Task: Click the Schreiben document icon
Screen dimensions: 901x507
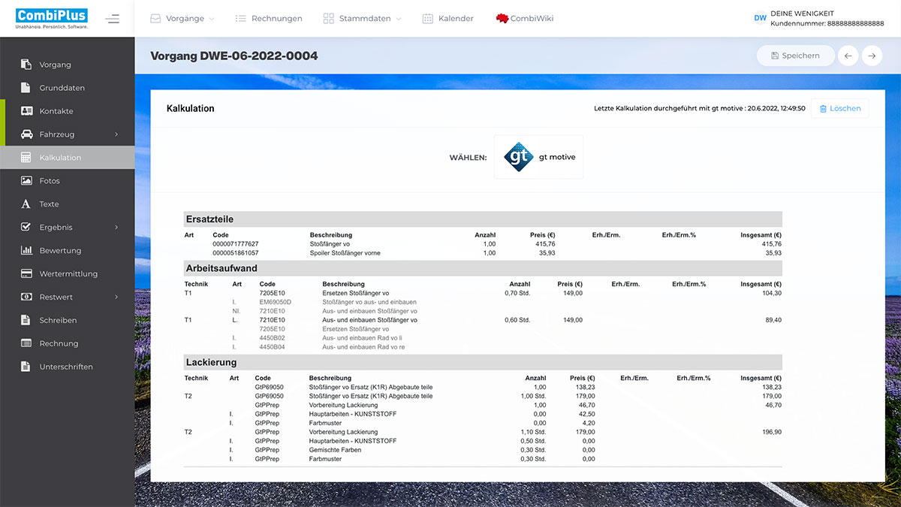Action: [x=25, y=320]
